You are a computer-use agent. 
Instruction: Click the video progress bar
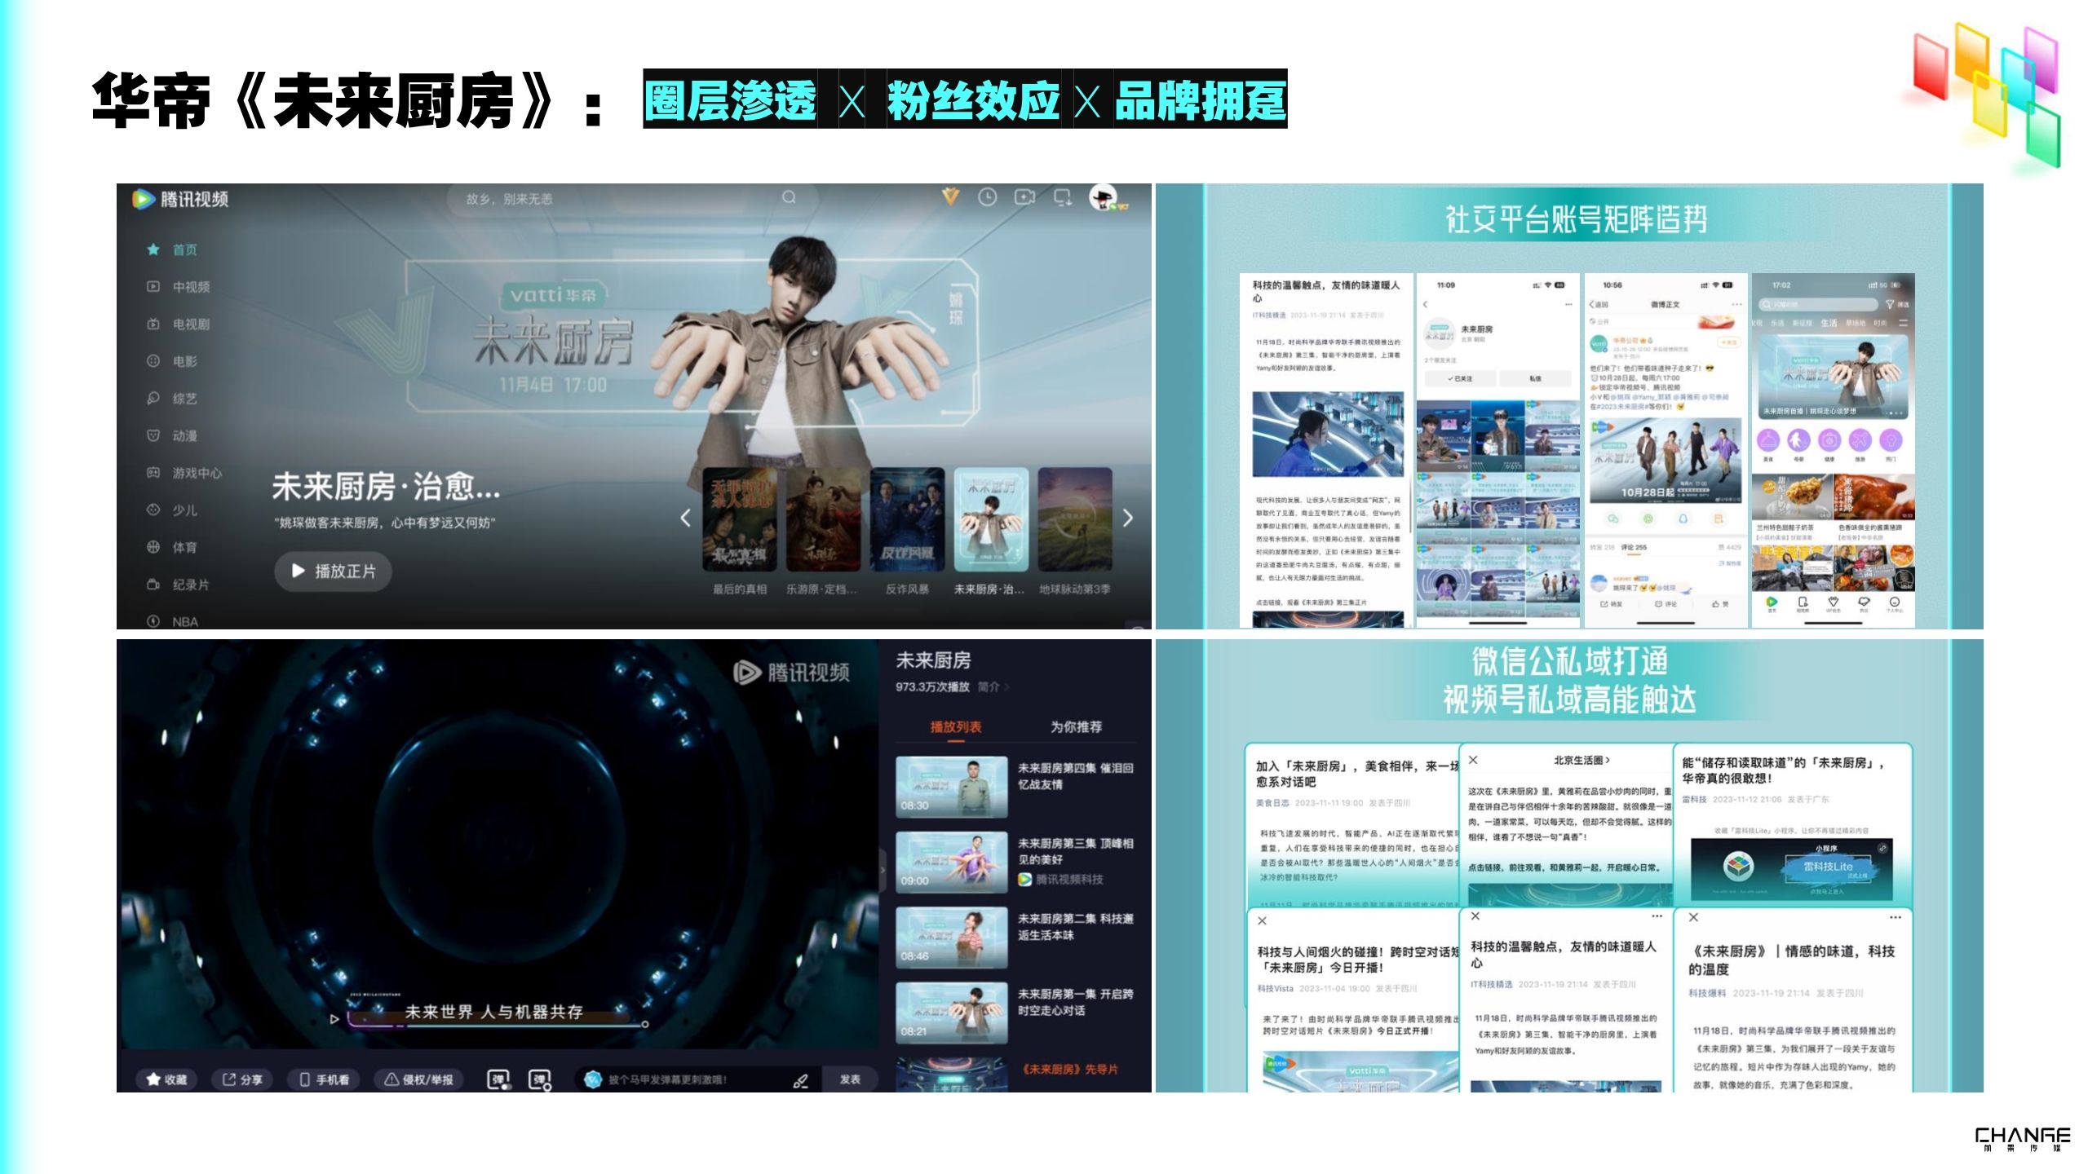click(x=497, y=1024)
